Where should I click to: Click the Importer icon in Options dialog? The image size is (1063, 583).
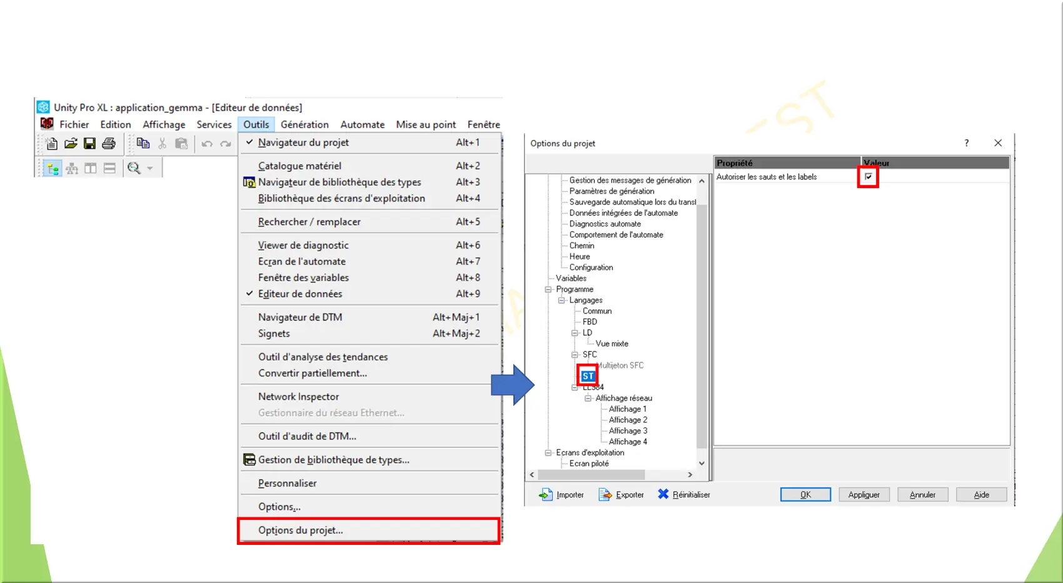545,494
